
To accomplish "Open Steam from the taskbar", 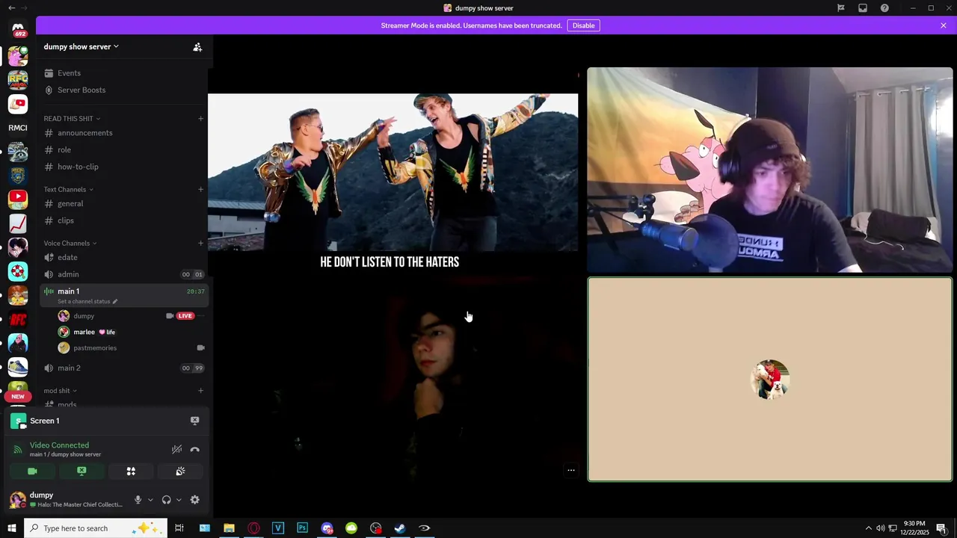I will pyautogui.click(x=400, y=528).
